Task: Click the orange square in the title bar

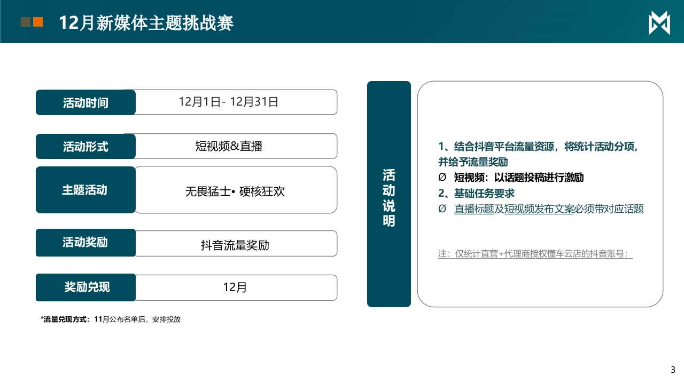Action: coord(38,22)
